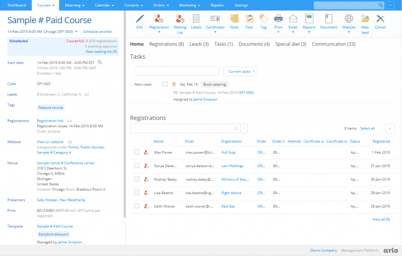This screenshot has width=402, height=256.
Task: Open the registrations search filter dropdown
Action: pyautogui.click(x=243, y=128)
